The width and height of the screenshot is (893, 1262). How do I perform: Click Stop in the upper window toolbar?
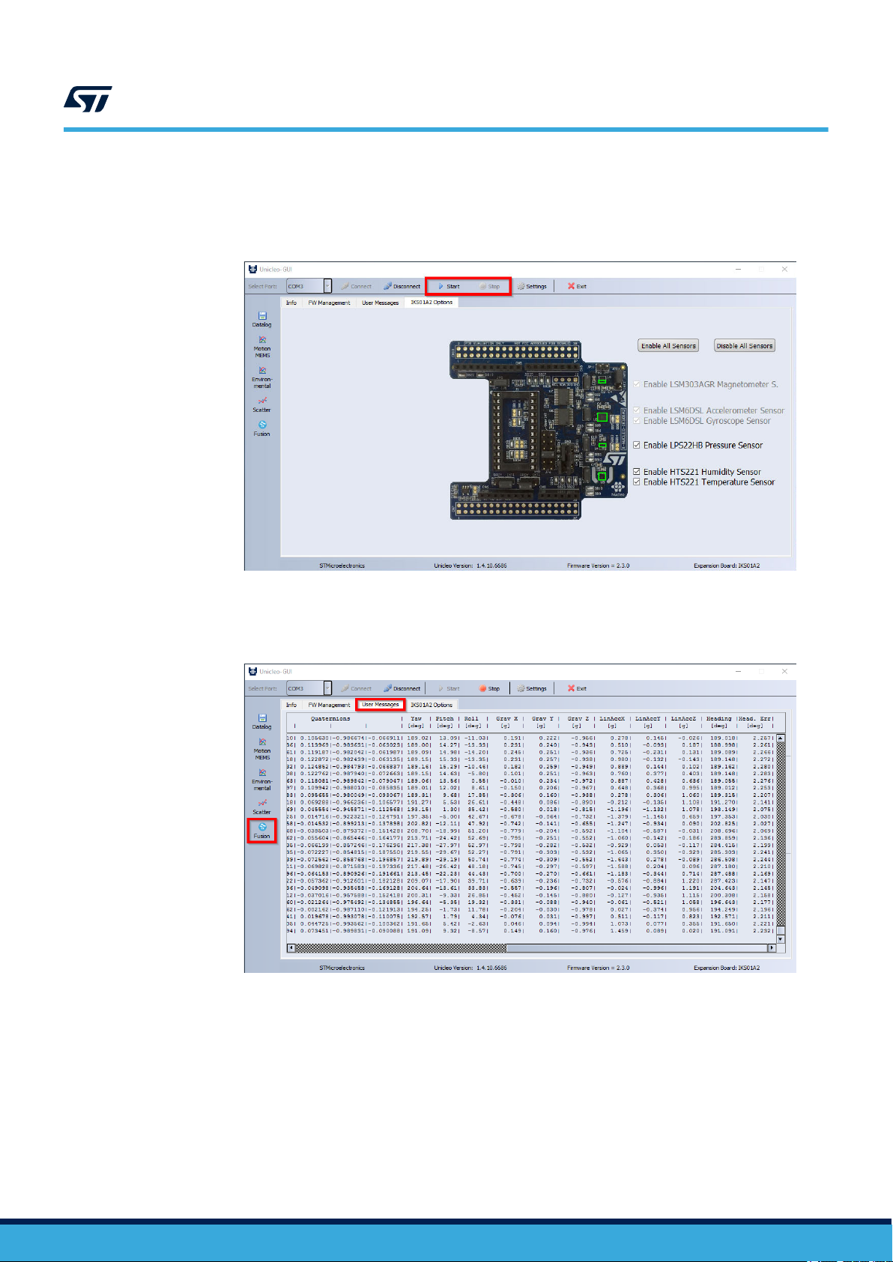click(x=490, y=286)
